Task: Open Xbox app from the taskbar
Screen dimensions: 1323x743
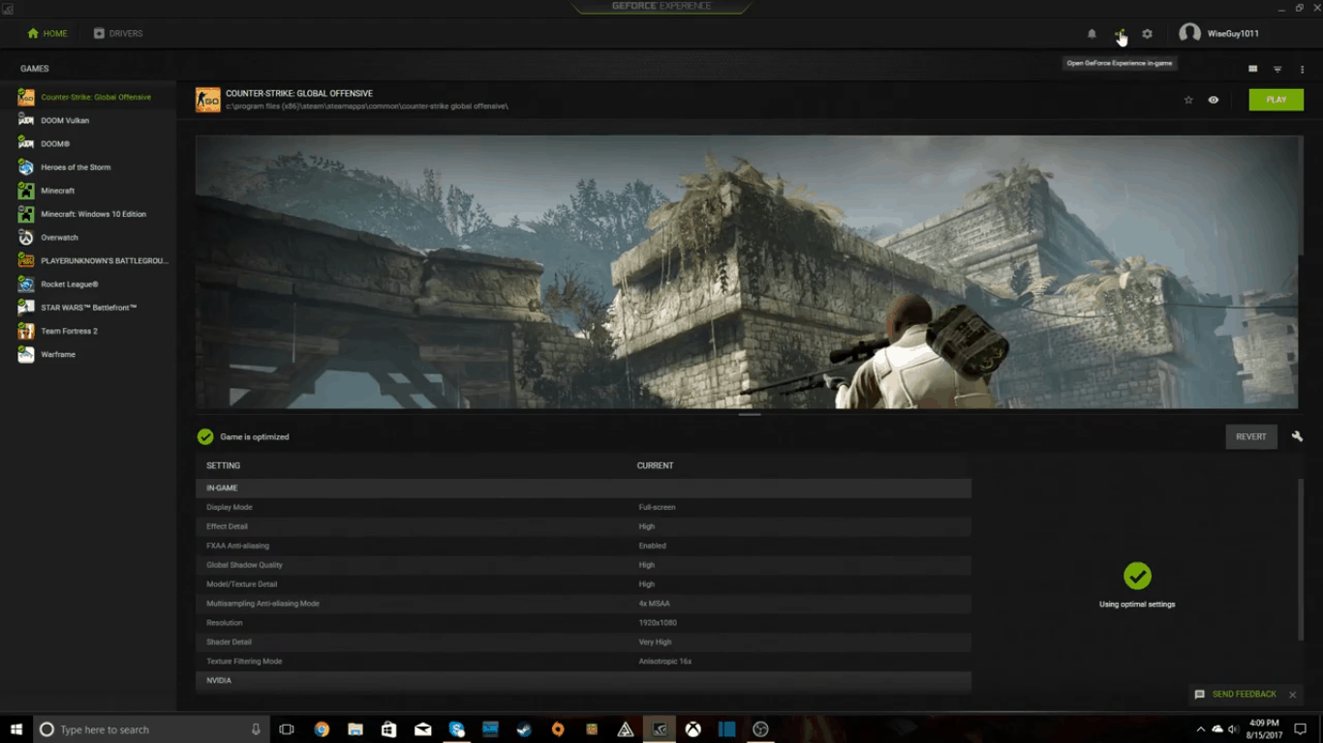Action: [x=692, y=729]
